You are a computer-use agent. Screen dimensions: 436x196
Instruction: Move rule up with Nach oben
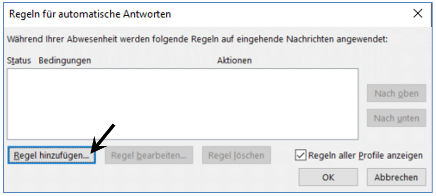click(x=397, y=93)
